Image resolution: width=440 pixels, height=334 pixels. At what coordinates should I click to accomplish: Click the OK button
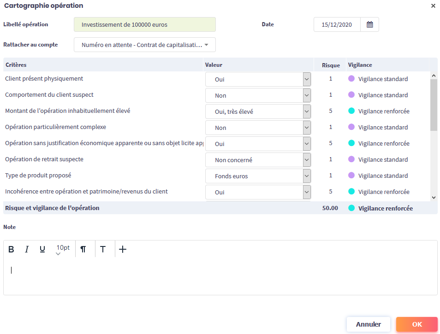[x=416, y=324]
